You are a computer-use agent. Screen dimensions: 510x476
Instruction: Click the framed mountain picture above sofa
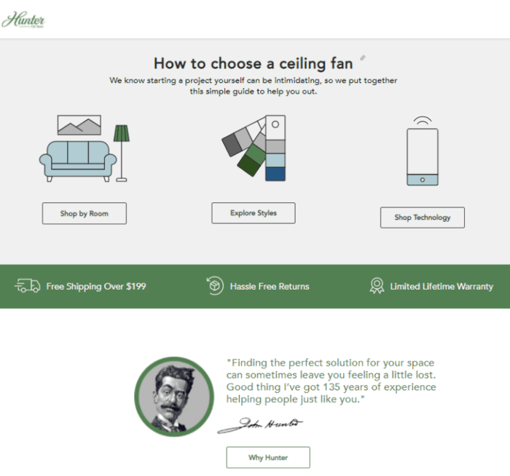click(x=79, y=125)
